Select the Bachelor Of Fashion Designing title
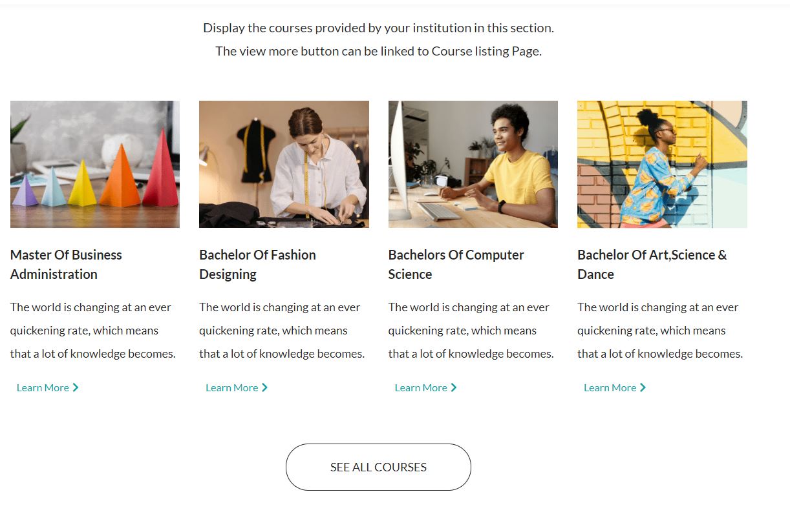Image resolution: width=790 pixels, height=512 pixels. [257, 264]
